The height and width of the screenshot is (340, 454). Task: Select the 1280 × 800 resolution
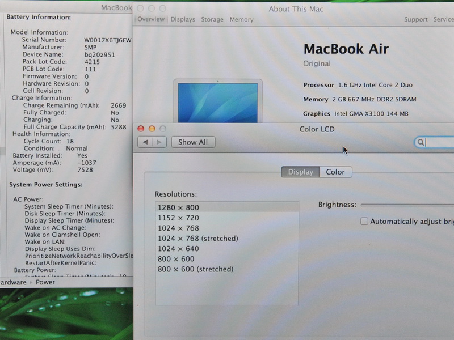pyautogui.click(x=228, y=207)
